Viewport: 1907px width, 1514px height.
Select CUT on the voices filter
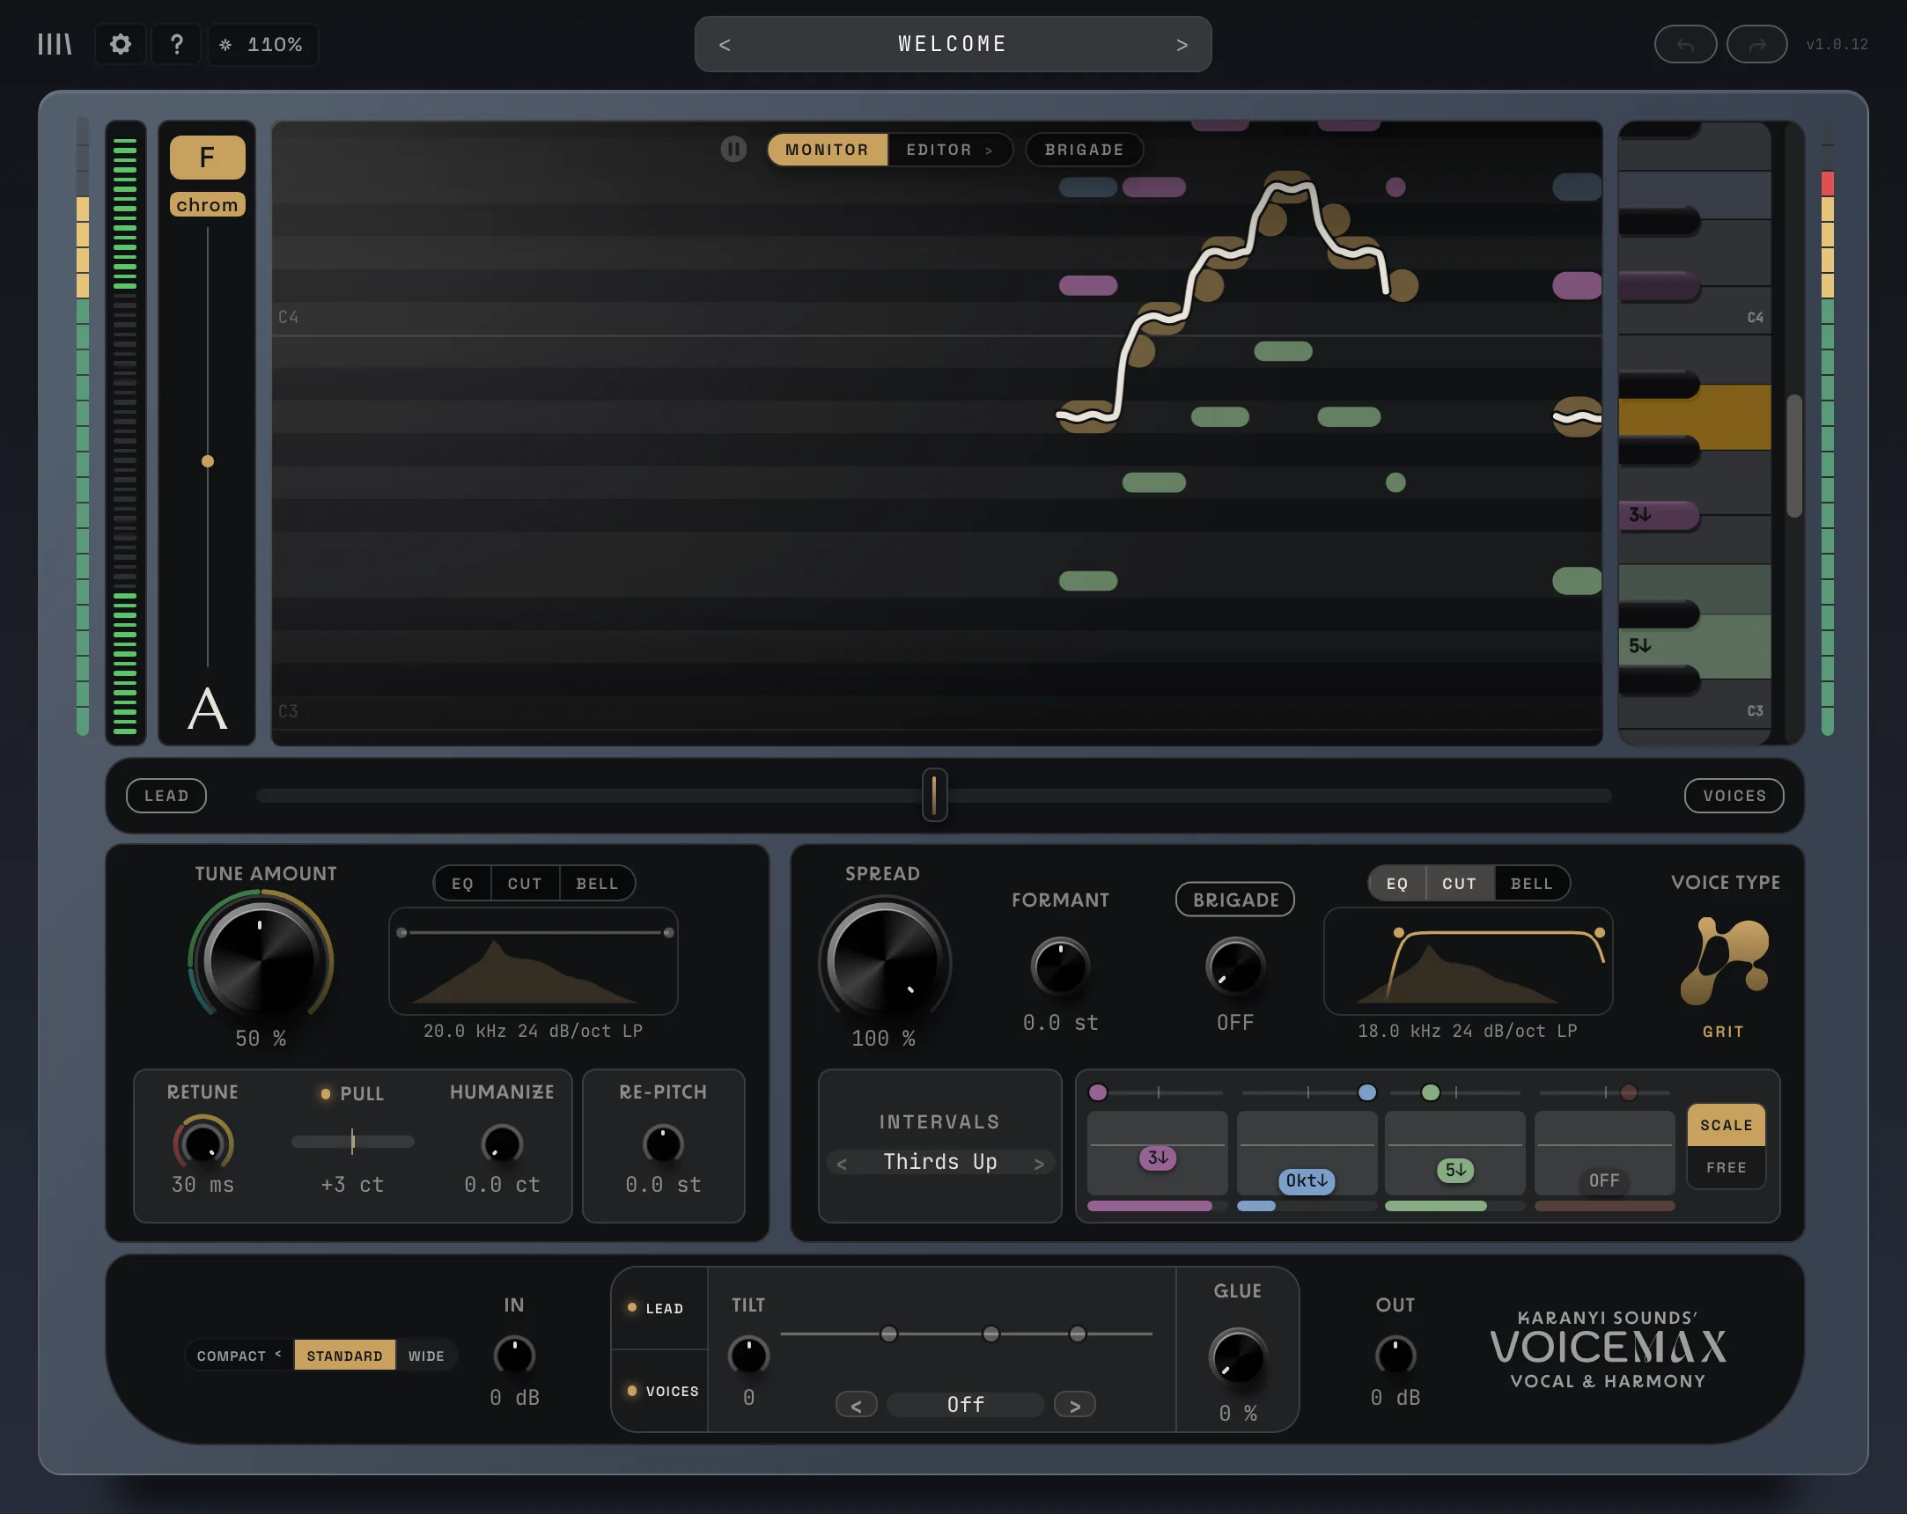[1460, 884]
